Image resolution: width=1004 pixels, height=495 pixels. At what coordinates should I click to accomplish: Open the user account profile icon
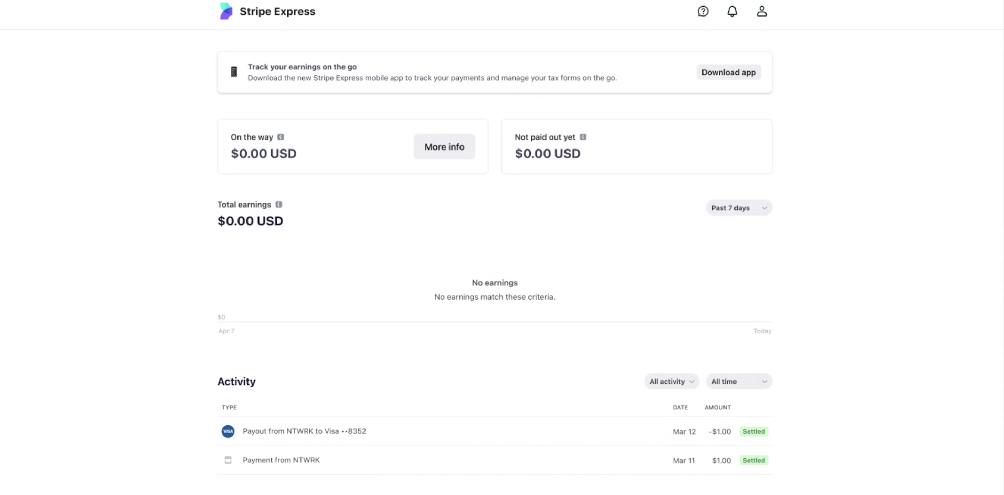coord(762,11)
